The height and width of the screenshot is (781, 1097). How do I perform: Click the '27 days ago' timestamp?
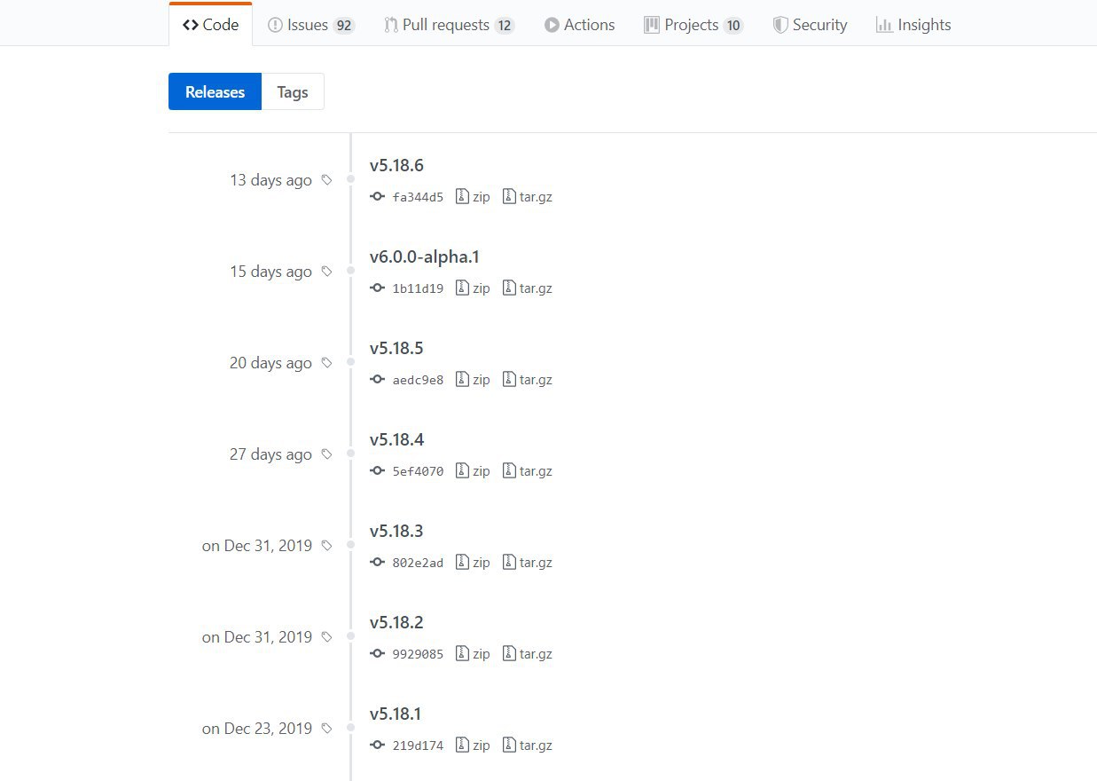point(270,454)
